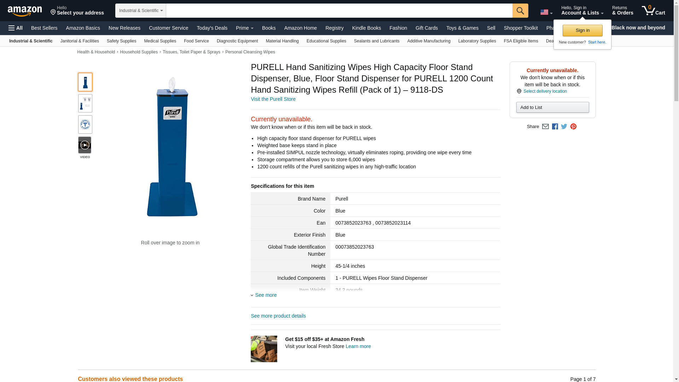Screen dimensions: 679x382
Task: Go to Safety Supplies category tab
Action: pos(121,41)
